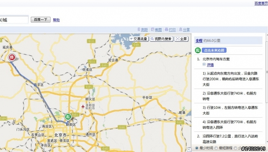
Task: Click the 分享 share person icon
Action: [x=180, y=29]
